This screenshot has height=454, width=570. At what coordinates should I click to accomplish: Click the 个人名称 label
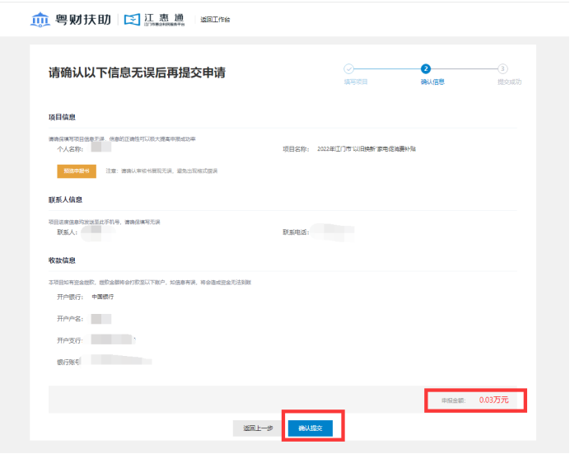[70, 149]
